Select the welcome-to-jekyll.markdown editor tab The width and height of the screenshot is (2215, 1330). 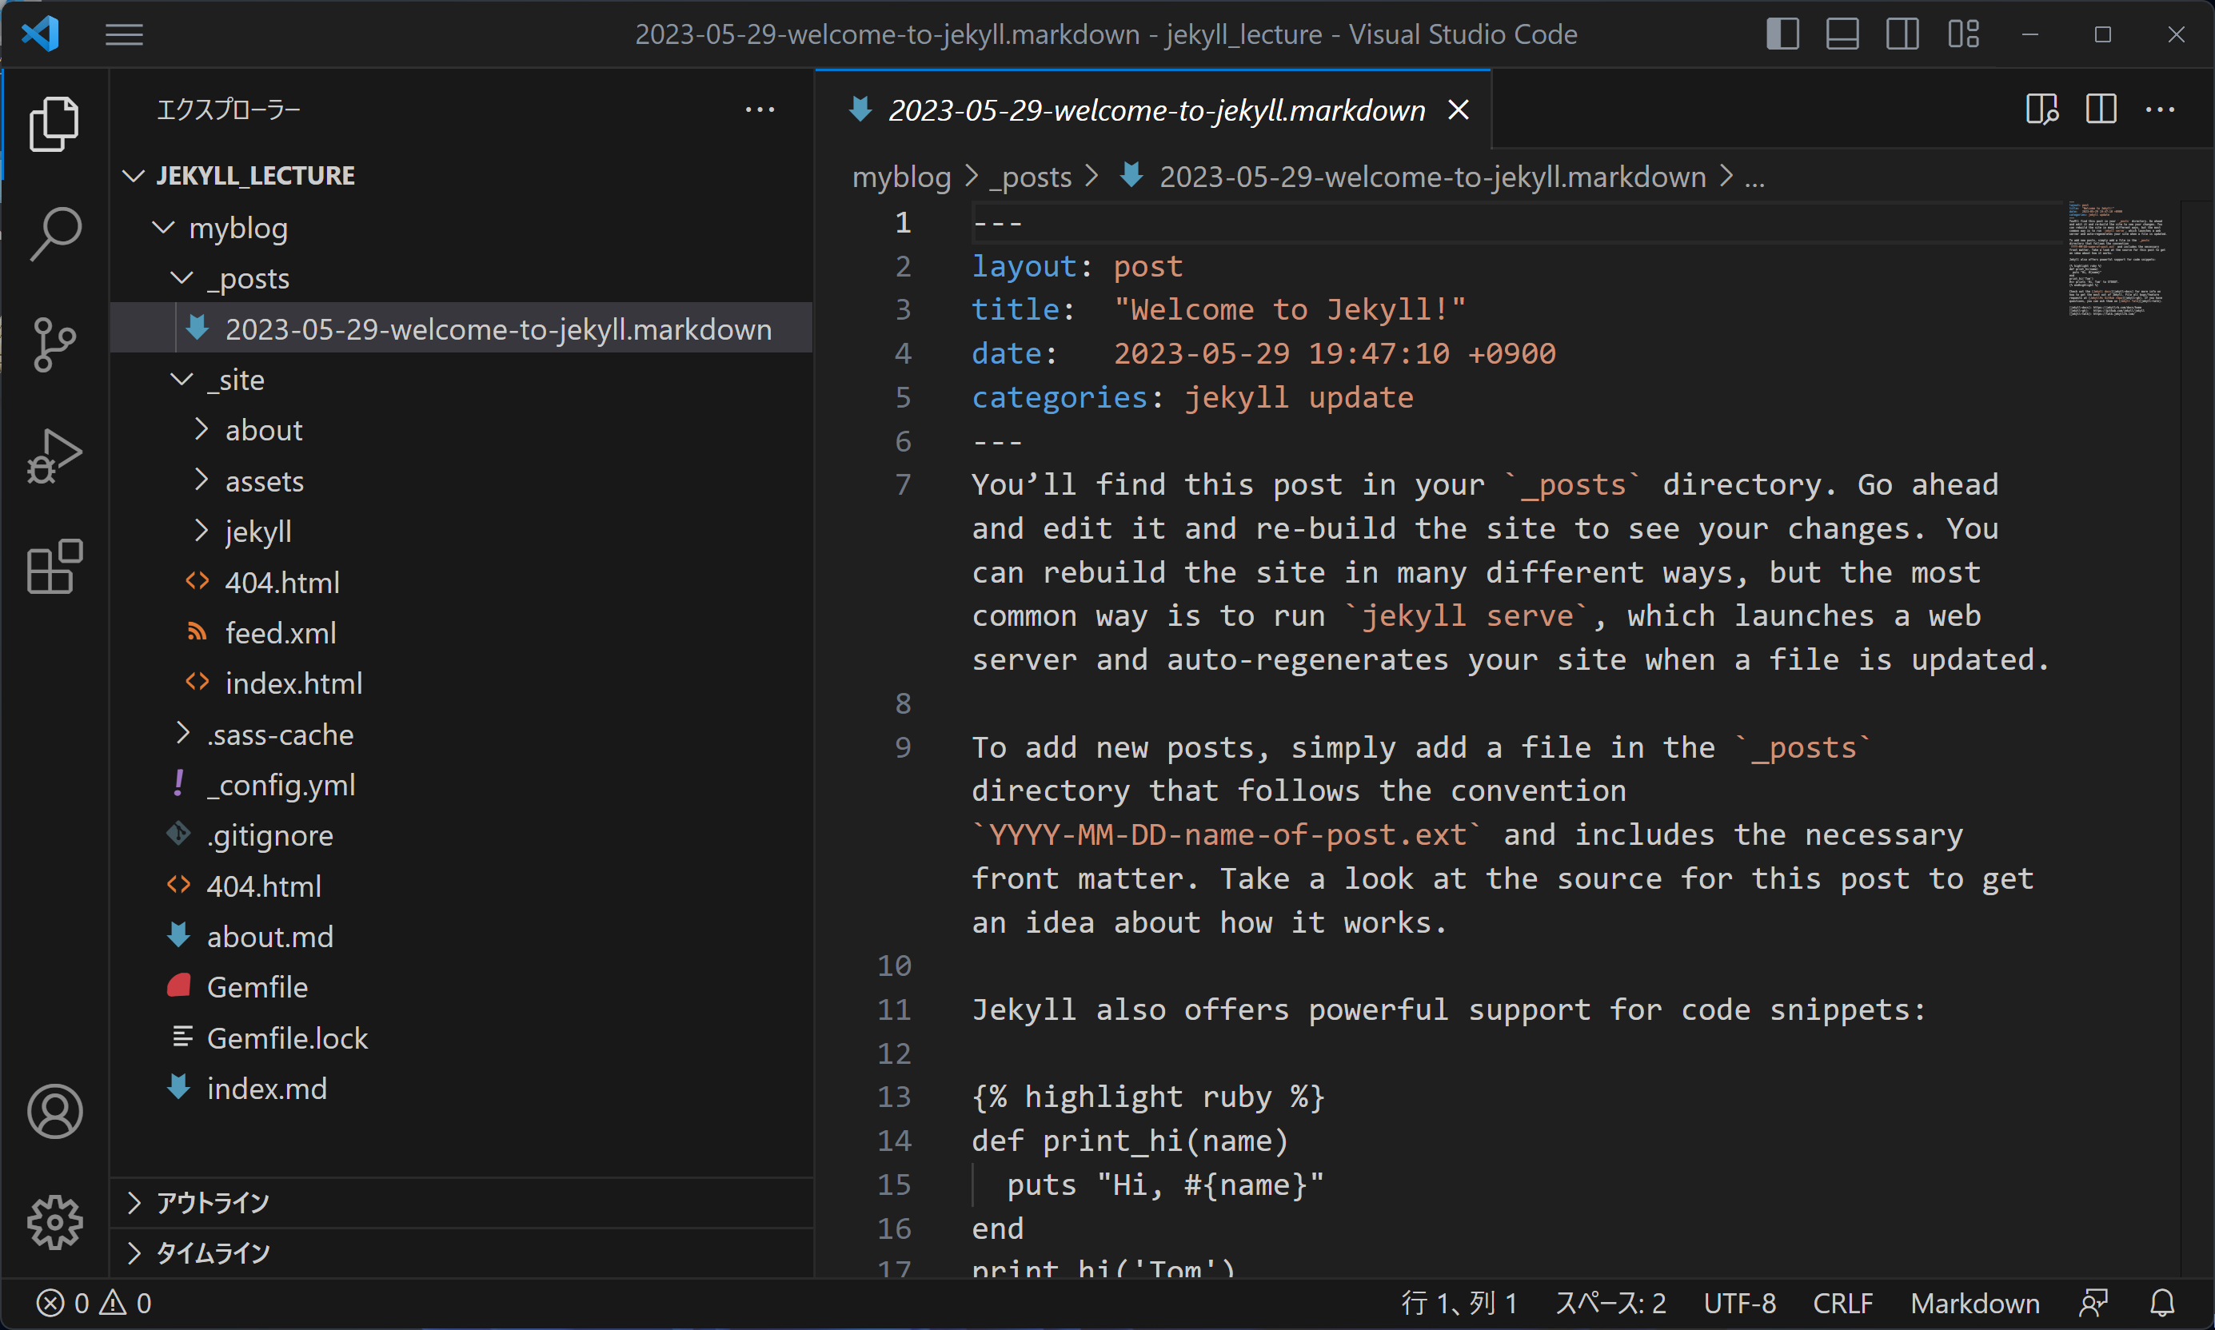coord(1155,110)
